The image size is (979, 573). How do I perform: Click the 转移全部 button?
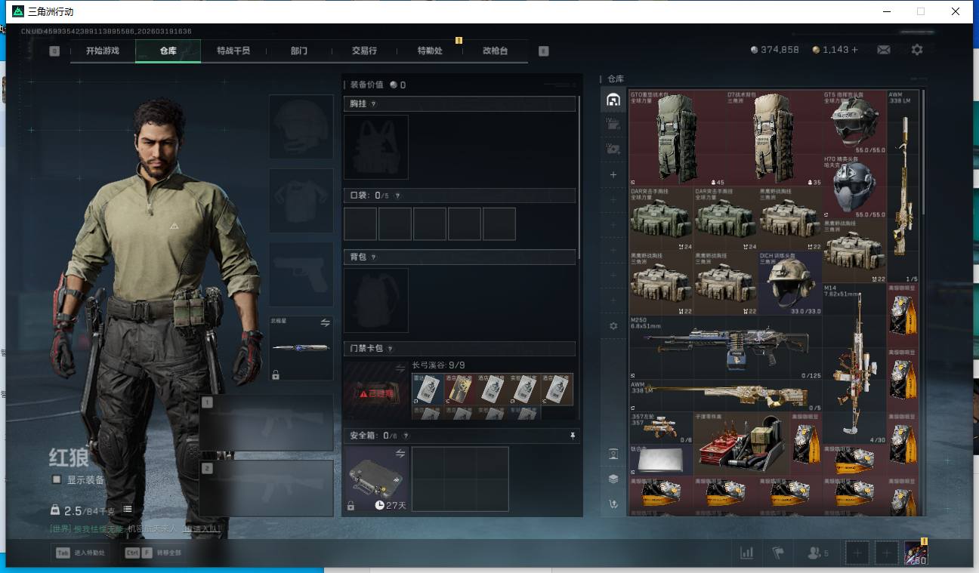(x=153, y=553)
